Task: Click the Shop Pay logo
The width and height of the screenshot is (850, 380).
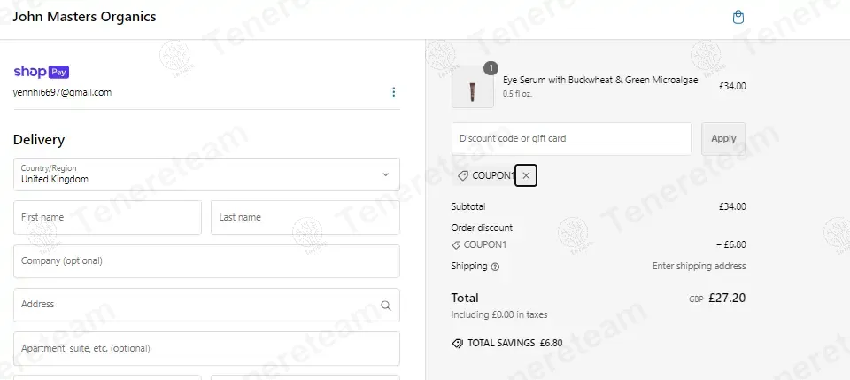Action: click(42, 72)
